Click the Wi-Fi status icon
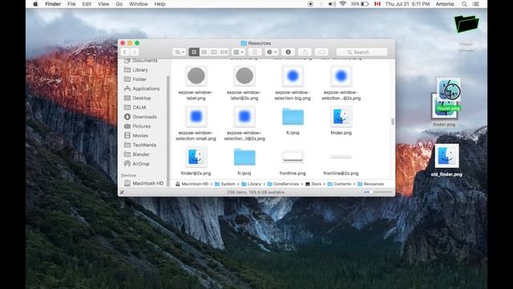This screenshot has width=513, height=289. [342, 4]
